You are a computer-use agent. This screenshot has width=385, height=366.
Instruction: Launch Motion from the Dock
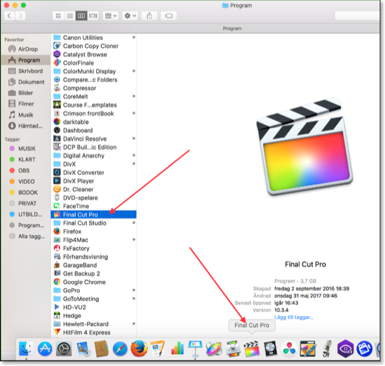214,348
